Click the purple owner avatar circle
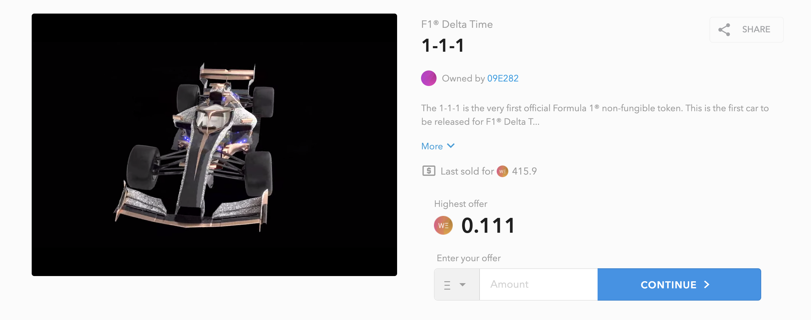The height and width of the screenshot is (320, 811). pos(429,78)
